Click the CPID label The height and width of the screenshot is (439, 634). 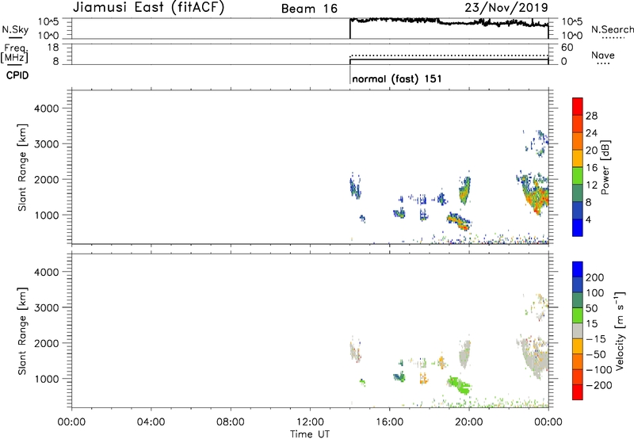pos(17,75)
